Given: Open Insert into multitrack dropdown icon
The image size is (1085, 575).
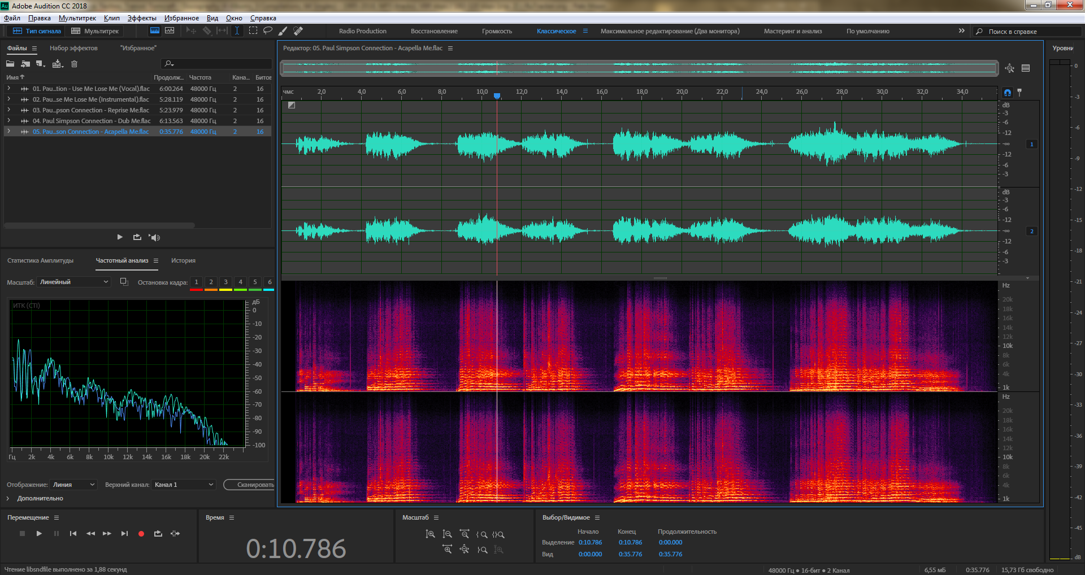Looking at the screenshot, I should [58, 64].
